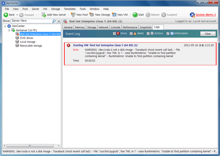Open the VM menu
220x156 pixels.
click(x=45, y=9)
